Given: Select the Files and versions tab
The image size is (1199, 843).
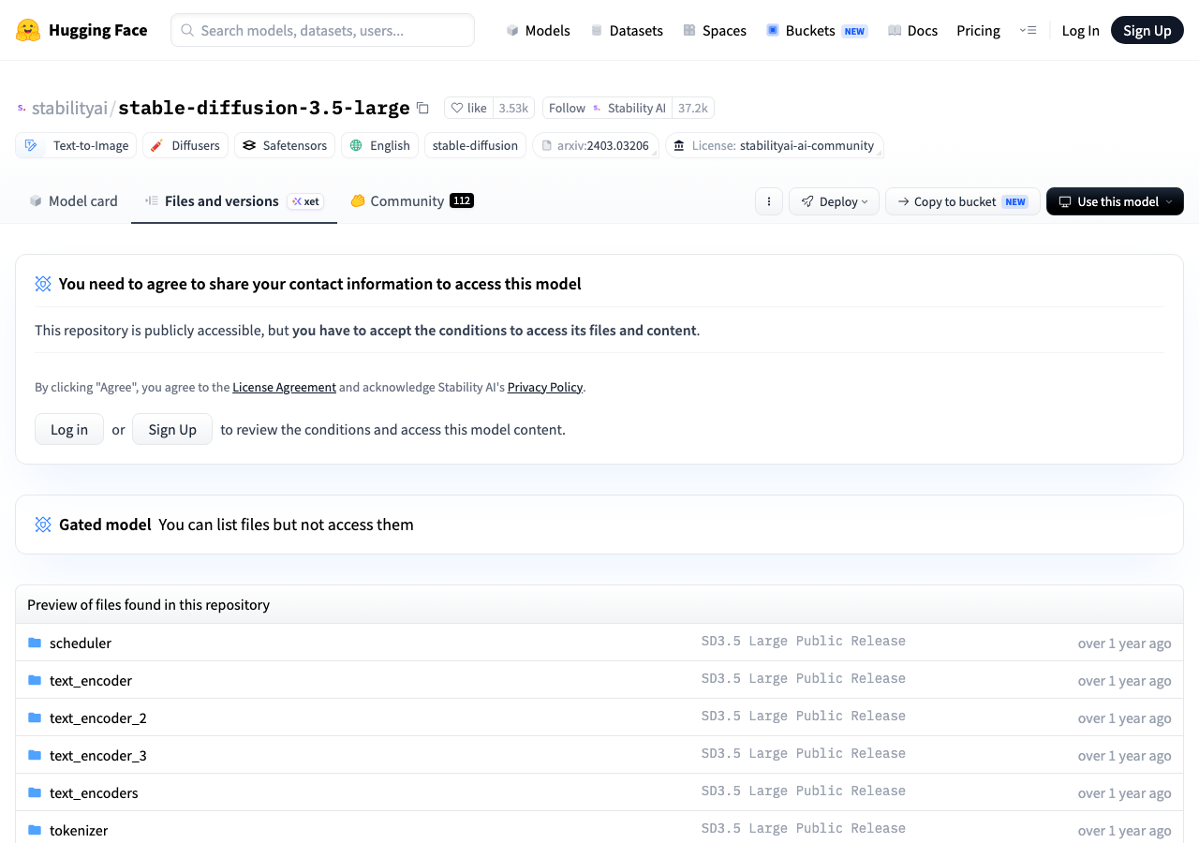Looking at the screenshot, I should click(x=234, y=200).
